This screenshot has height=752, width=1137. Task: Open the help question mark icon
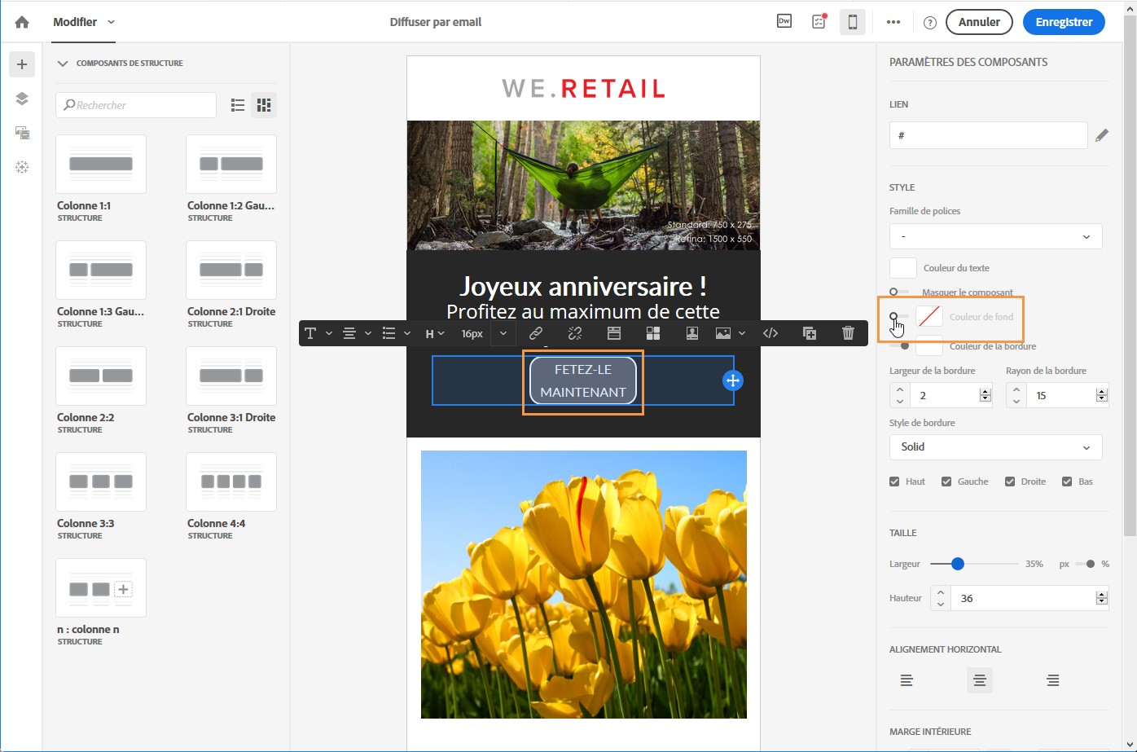[930, 23]
